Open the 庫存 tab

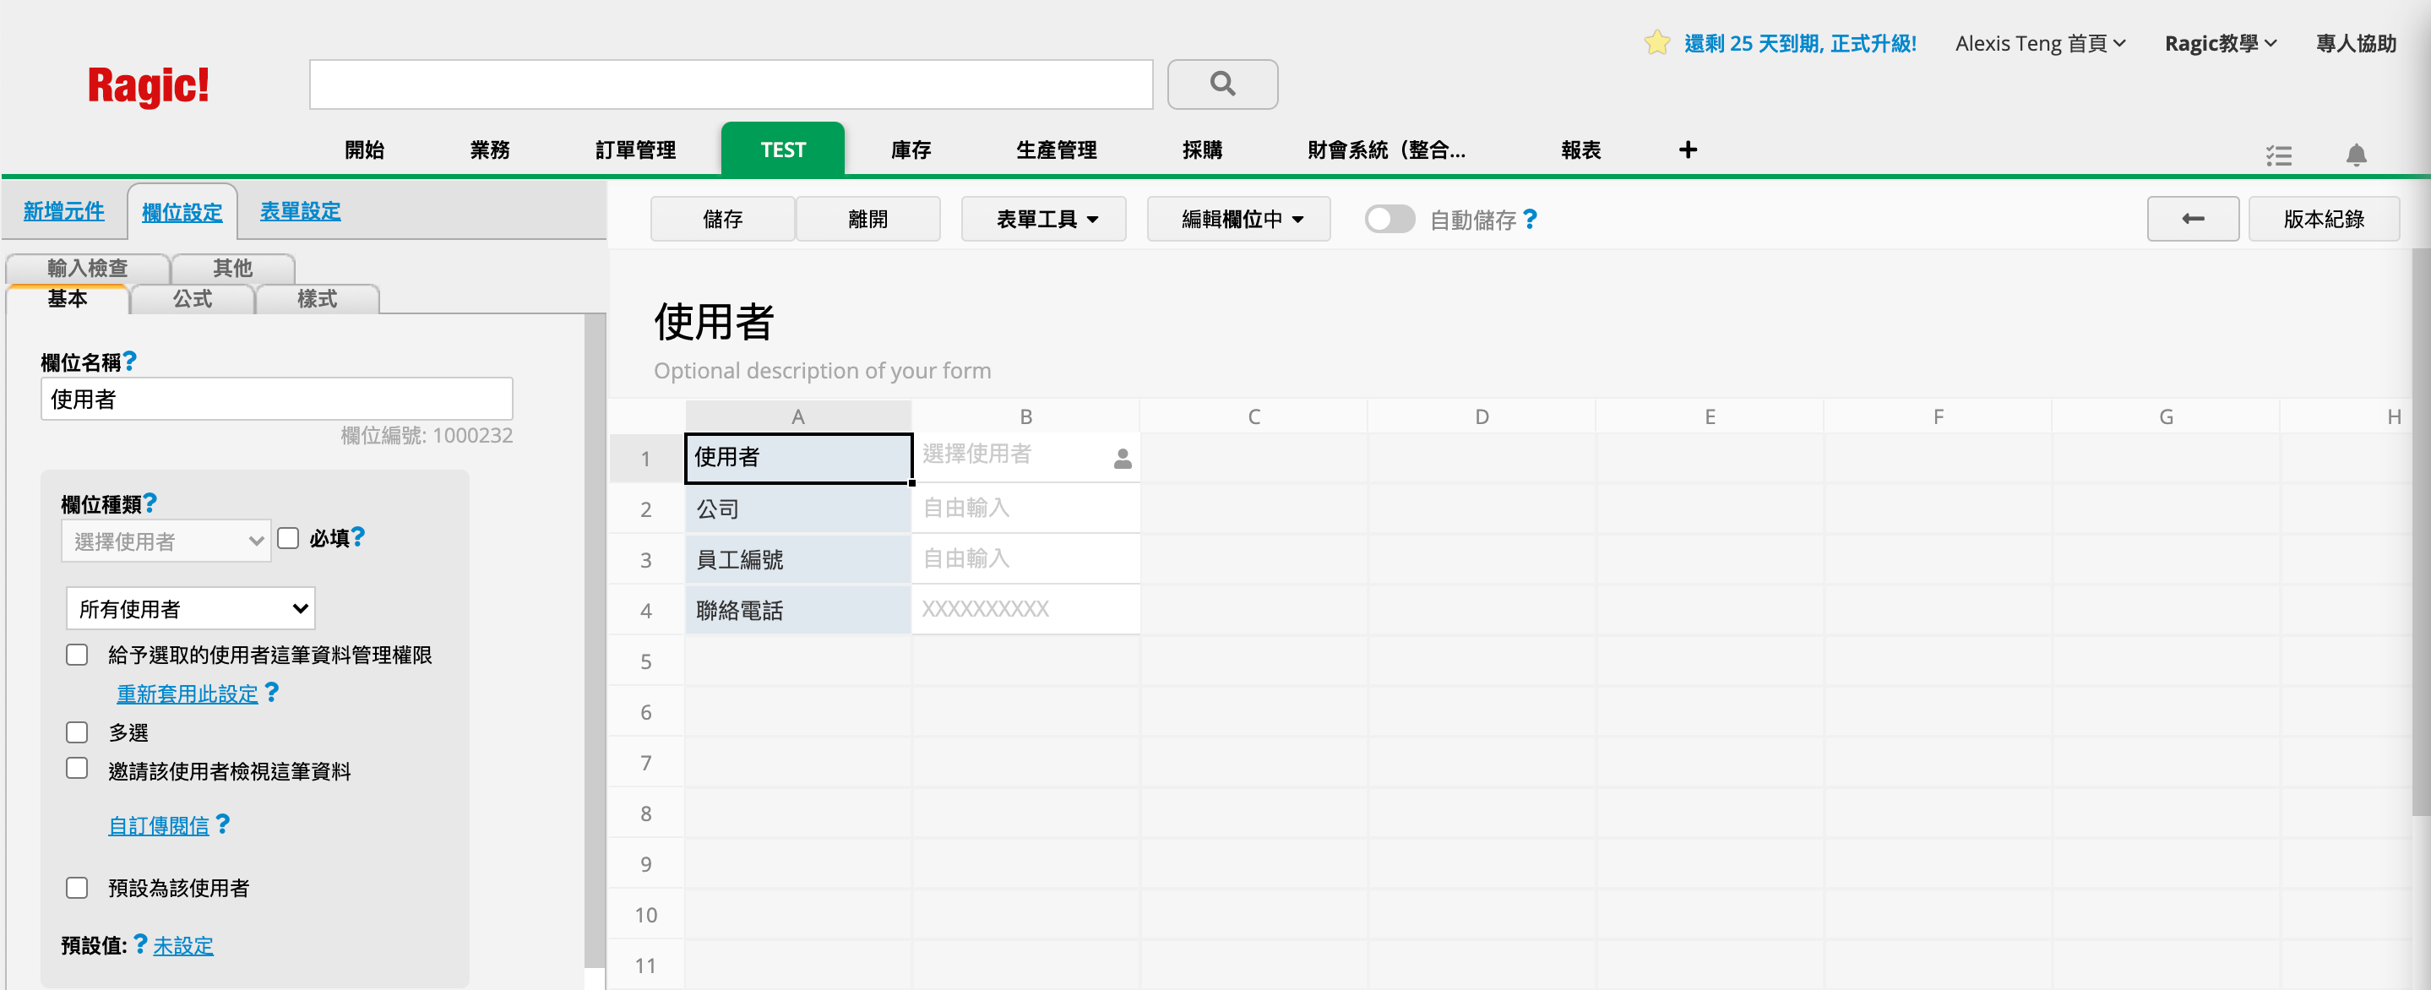click(911, 150)
